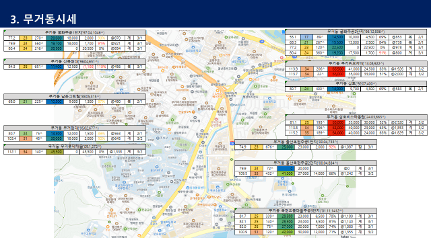
Task: Click the table header containing '00.04,834^'
Action: [306, 163]
